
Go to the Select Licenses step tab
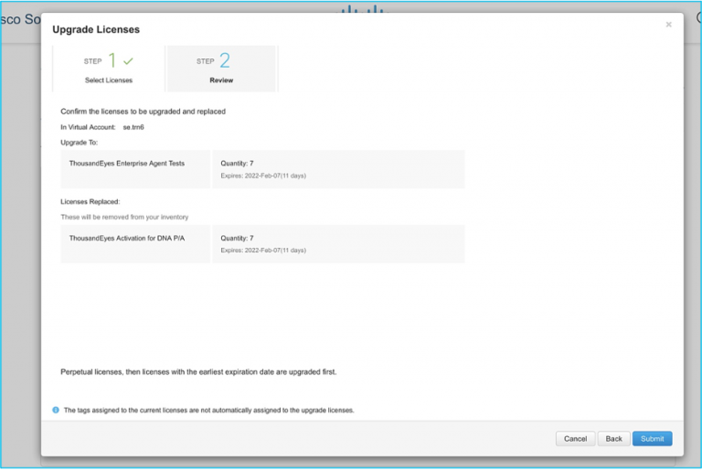click(x=108, y=69)
